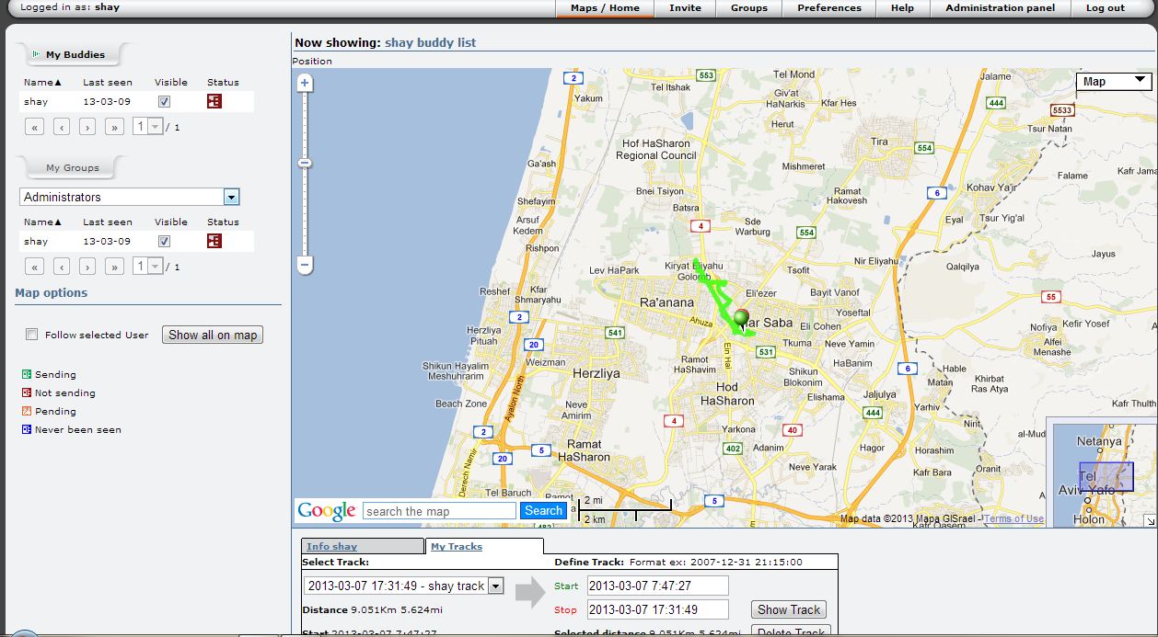Open the Groups menu item
Image resolution: width=1158 pixels, height=637 pixels.
(x=749, y=8)
